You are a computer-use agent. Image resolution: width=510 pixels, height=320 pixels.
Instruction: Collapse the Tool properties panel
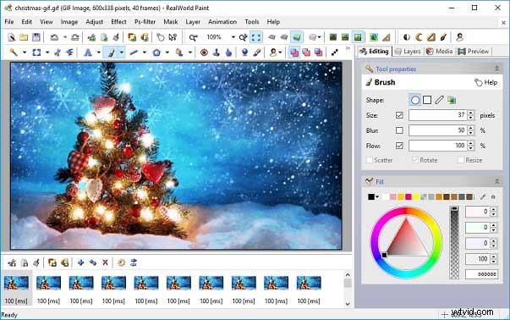click(x=497, y=69)
